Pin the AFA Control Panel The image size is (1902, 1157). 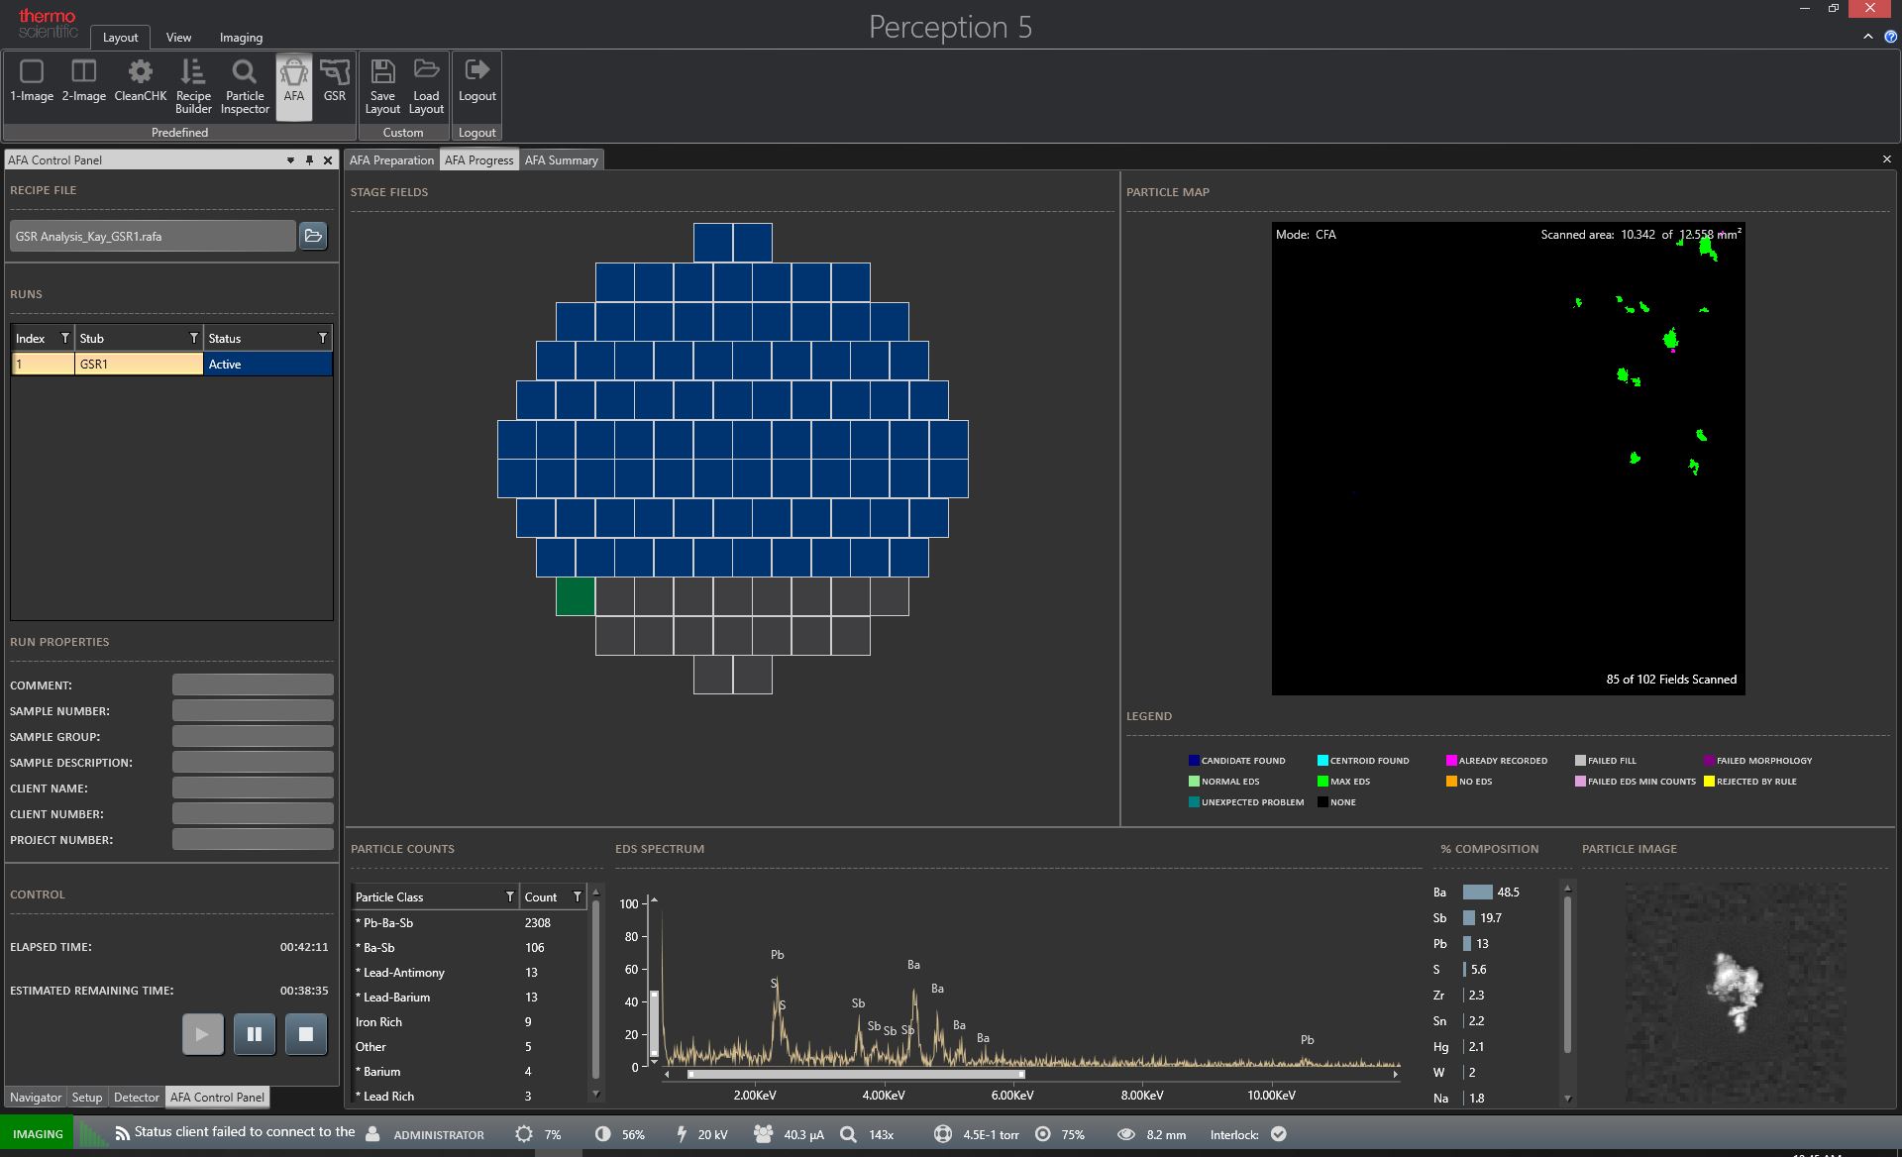(309, 160)
